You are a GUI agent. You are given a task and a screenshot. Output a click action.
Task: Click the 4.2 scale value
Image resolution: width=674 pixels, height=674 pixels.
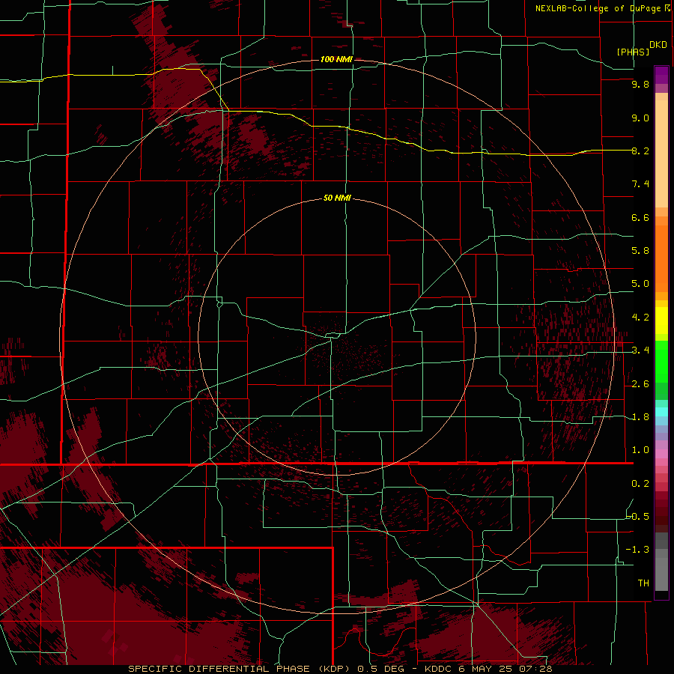coord(640,318)
